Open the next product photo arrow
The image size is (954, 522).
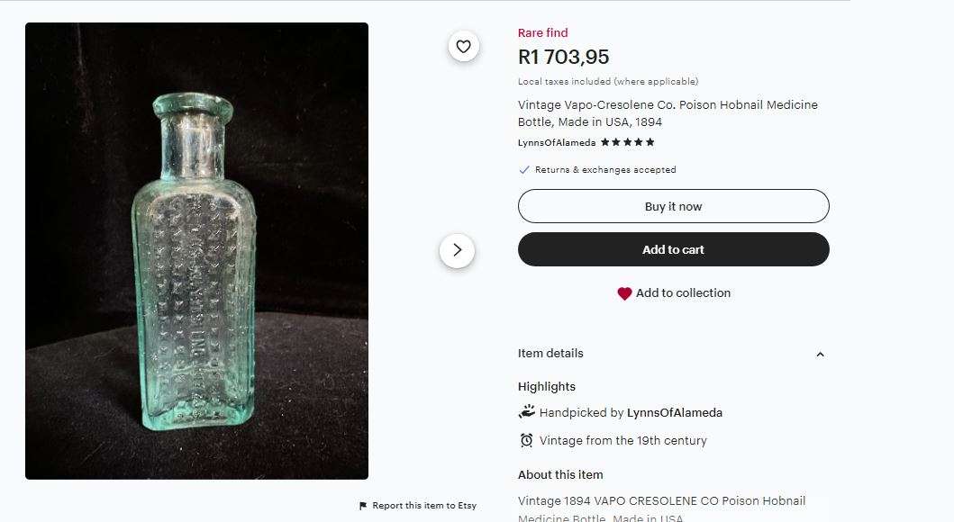(458, 250)
